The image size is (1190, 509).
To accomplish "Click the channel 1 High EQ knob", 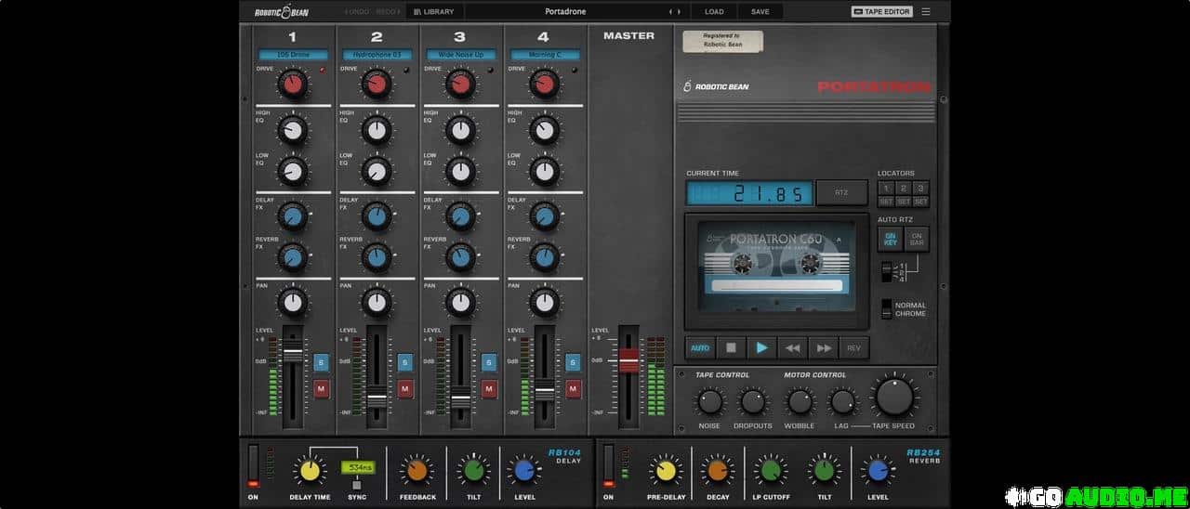I will point(293,130).
